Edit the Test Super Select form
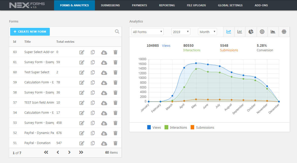This screenshot has height=163, width=297. tap(82, 72)
